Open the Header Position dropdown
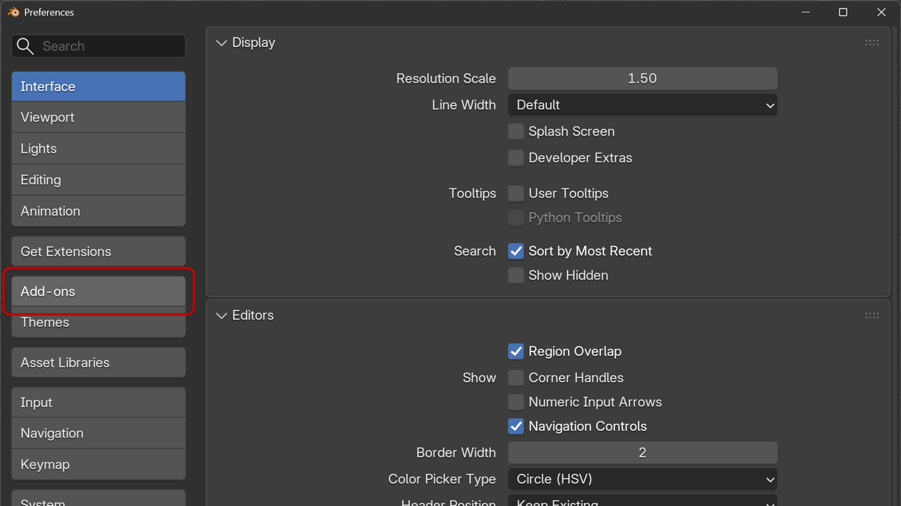901x506 pixels. pyautogui.click(x=642, y=500)
